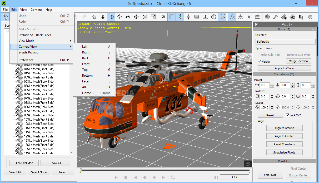Select the downward arrow land tool
This screenshot has height=183, width=319.
[103, 17]
